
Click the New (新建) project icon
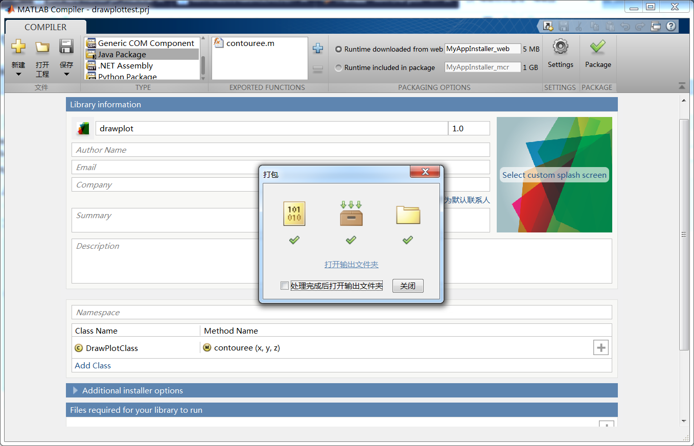coord(18,46)
